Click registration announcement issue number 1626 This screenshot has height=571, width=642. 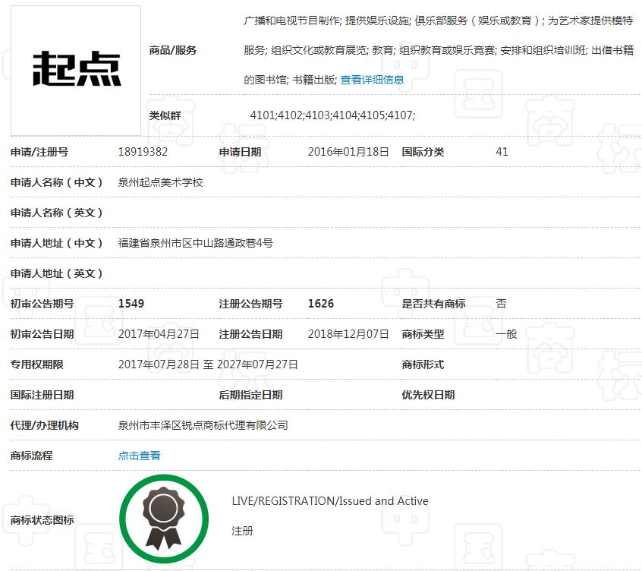pyautogui.click(x=320, y=304)
